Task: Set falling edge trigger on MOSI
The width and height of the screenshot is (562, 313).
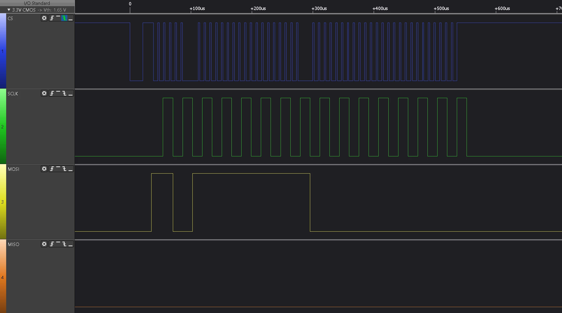Action: tap(64, 169)
